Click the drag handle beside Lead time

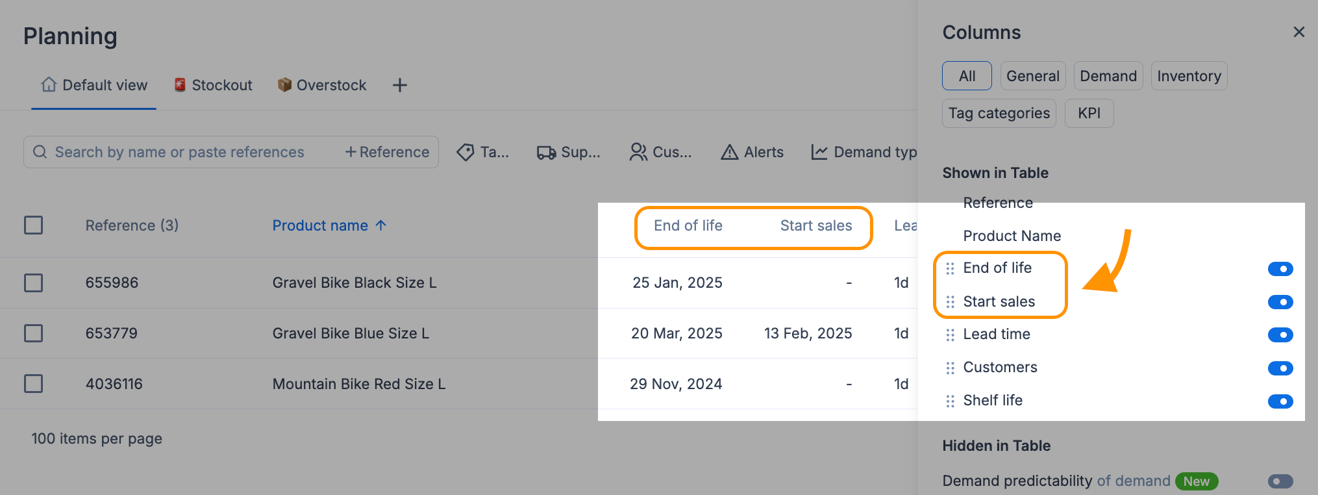pos(951,335)
